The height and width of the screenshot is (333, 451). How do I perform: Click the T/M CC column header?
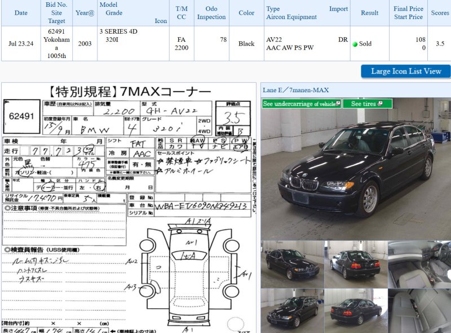click(182, 13)
